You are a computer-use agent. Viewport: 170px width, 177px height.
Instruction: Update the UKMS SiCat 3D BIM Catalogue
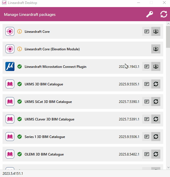(156, 102)
